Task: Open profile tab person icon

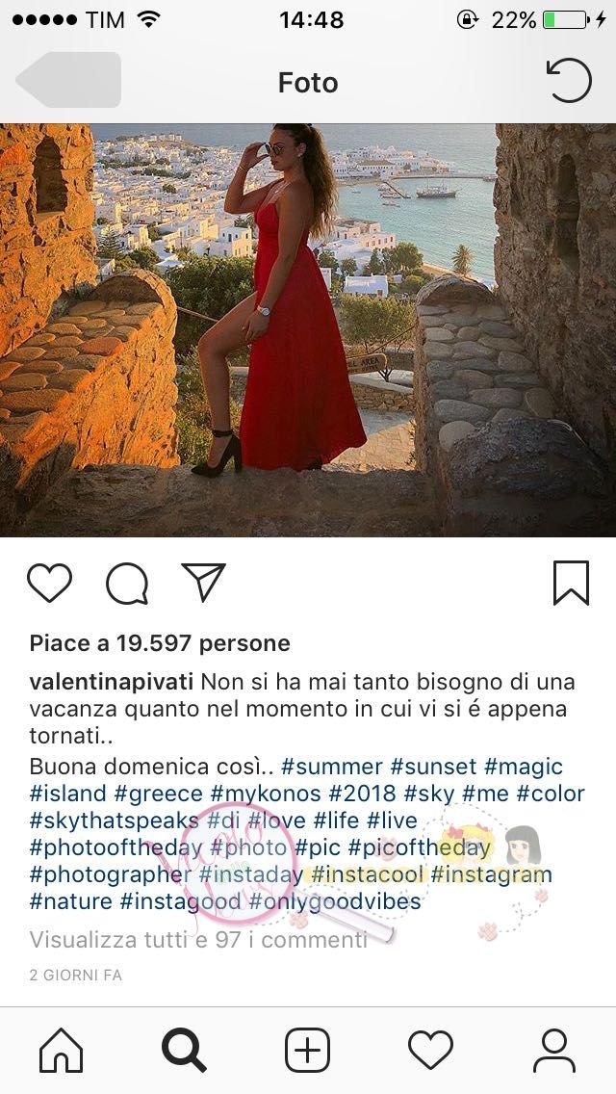Action: [x=553, y=1050]
